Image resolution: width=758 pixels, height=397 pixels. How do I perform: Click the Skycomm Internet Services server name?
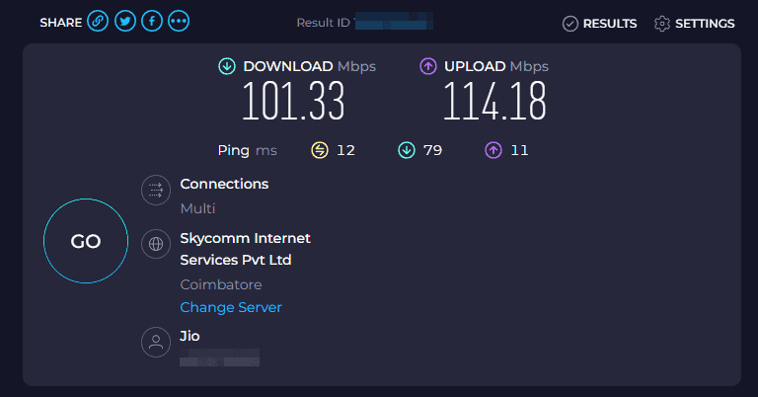[245, 249]
